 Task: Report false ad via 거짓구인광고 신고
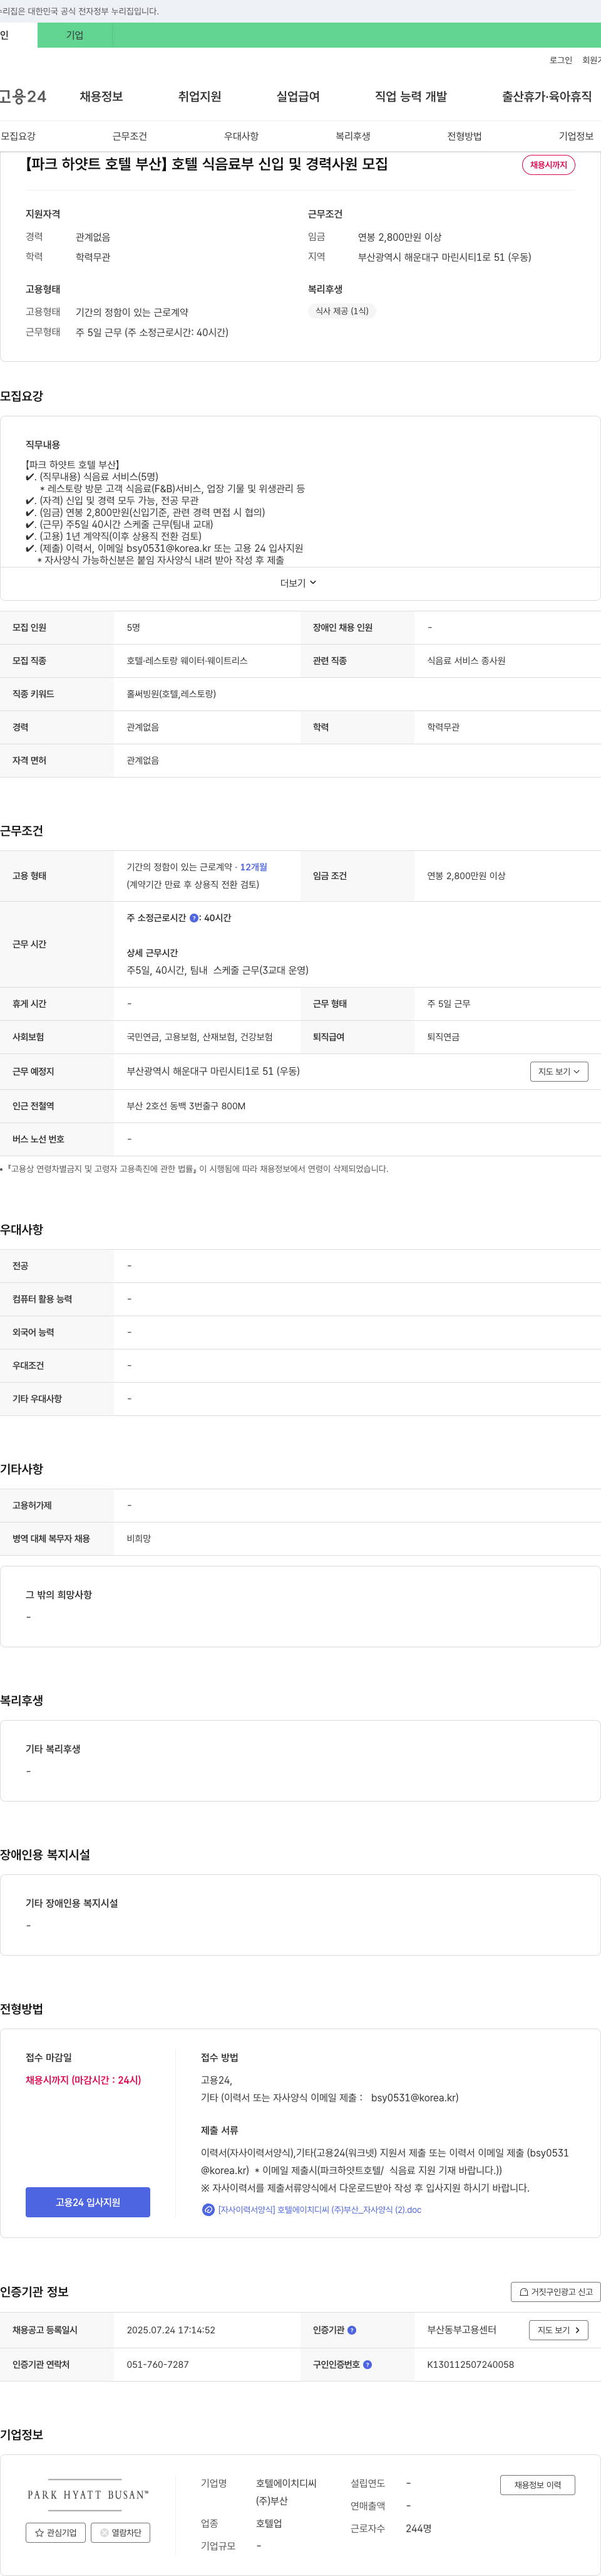[x=555, y=2291]
